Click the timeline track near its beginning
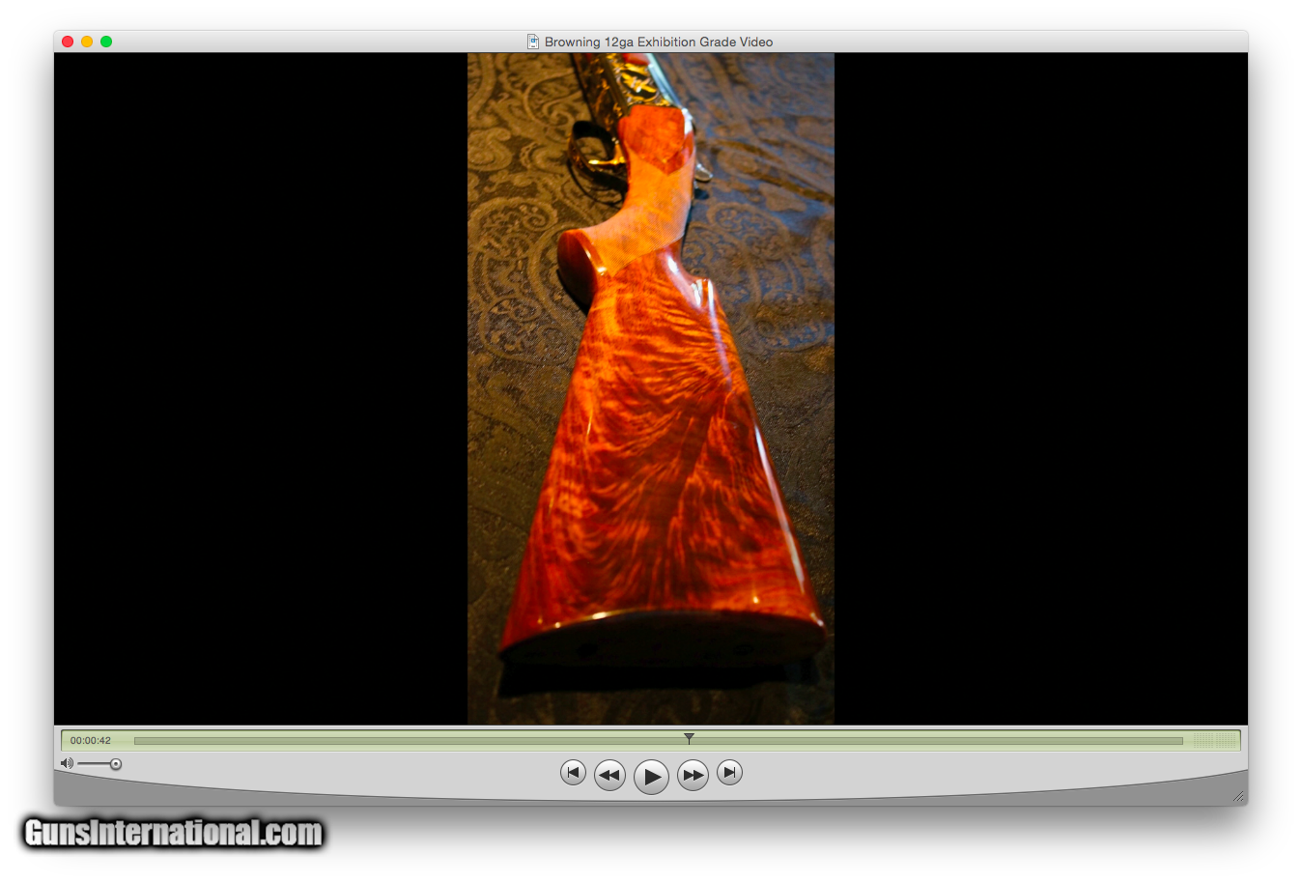Viewport: 1302px width, 883px height. click(x=155, y=741)
